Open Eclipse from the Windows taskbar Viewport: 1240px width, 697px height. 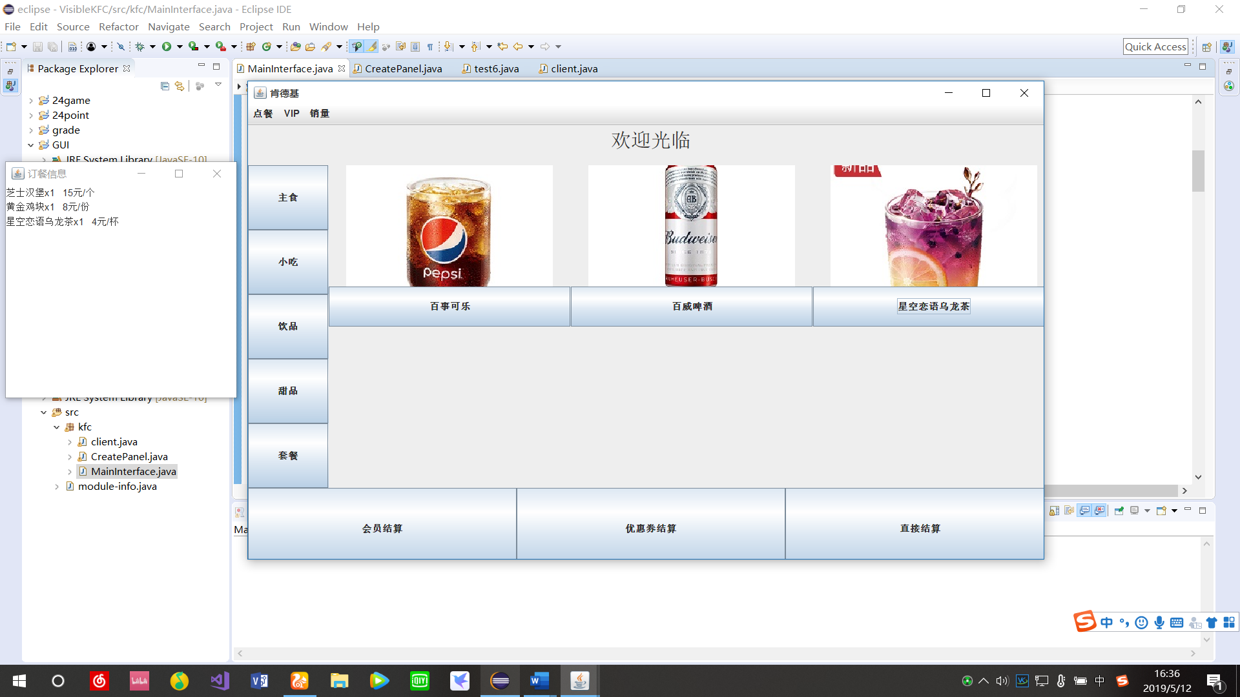click(500, 680)
